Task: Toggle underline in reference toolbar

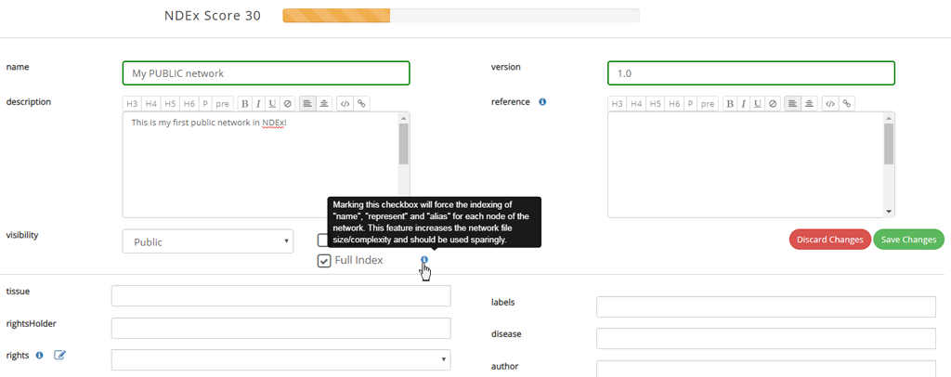Action: click(758, 104)
